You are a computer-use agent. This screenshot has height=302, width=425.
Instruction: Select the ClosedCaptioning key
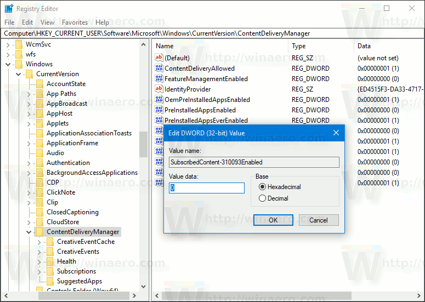(72, 212)
